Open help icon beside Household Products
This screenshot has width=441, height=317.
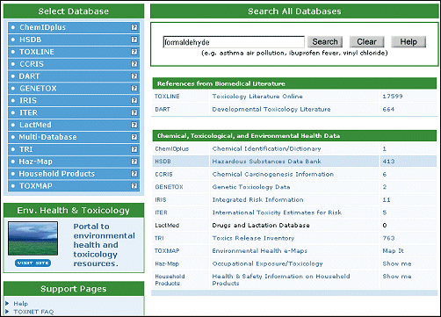coord(134,174)
